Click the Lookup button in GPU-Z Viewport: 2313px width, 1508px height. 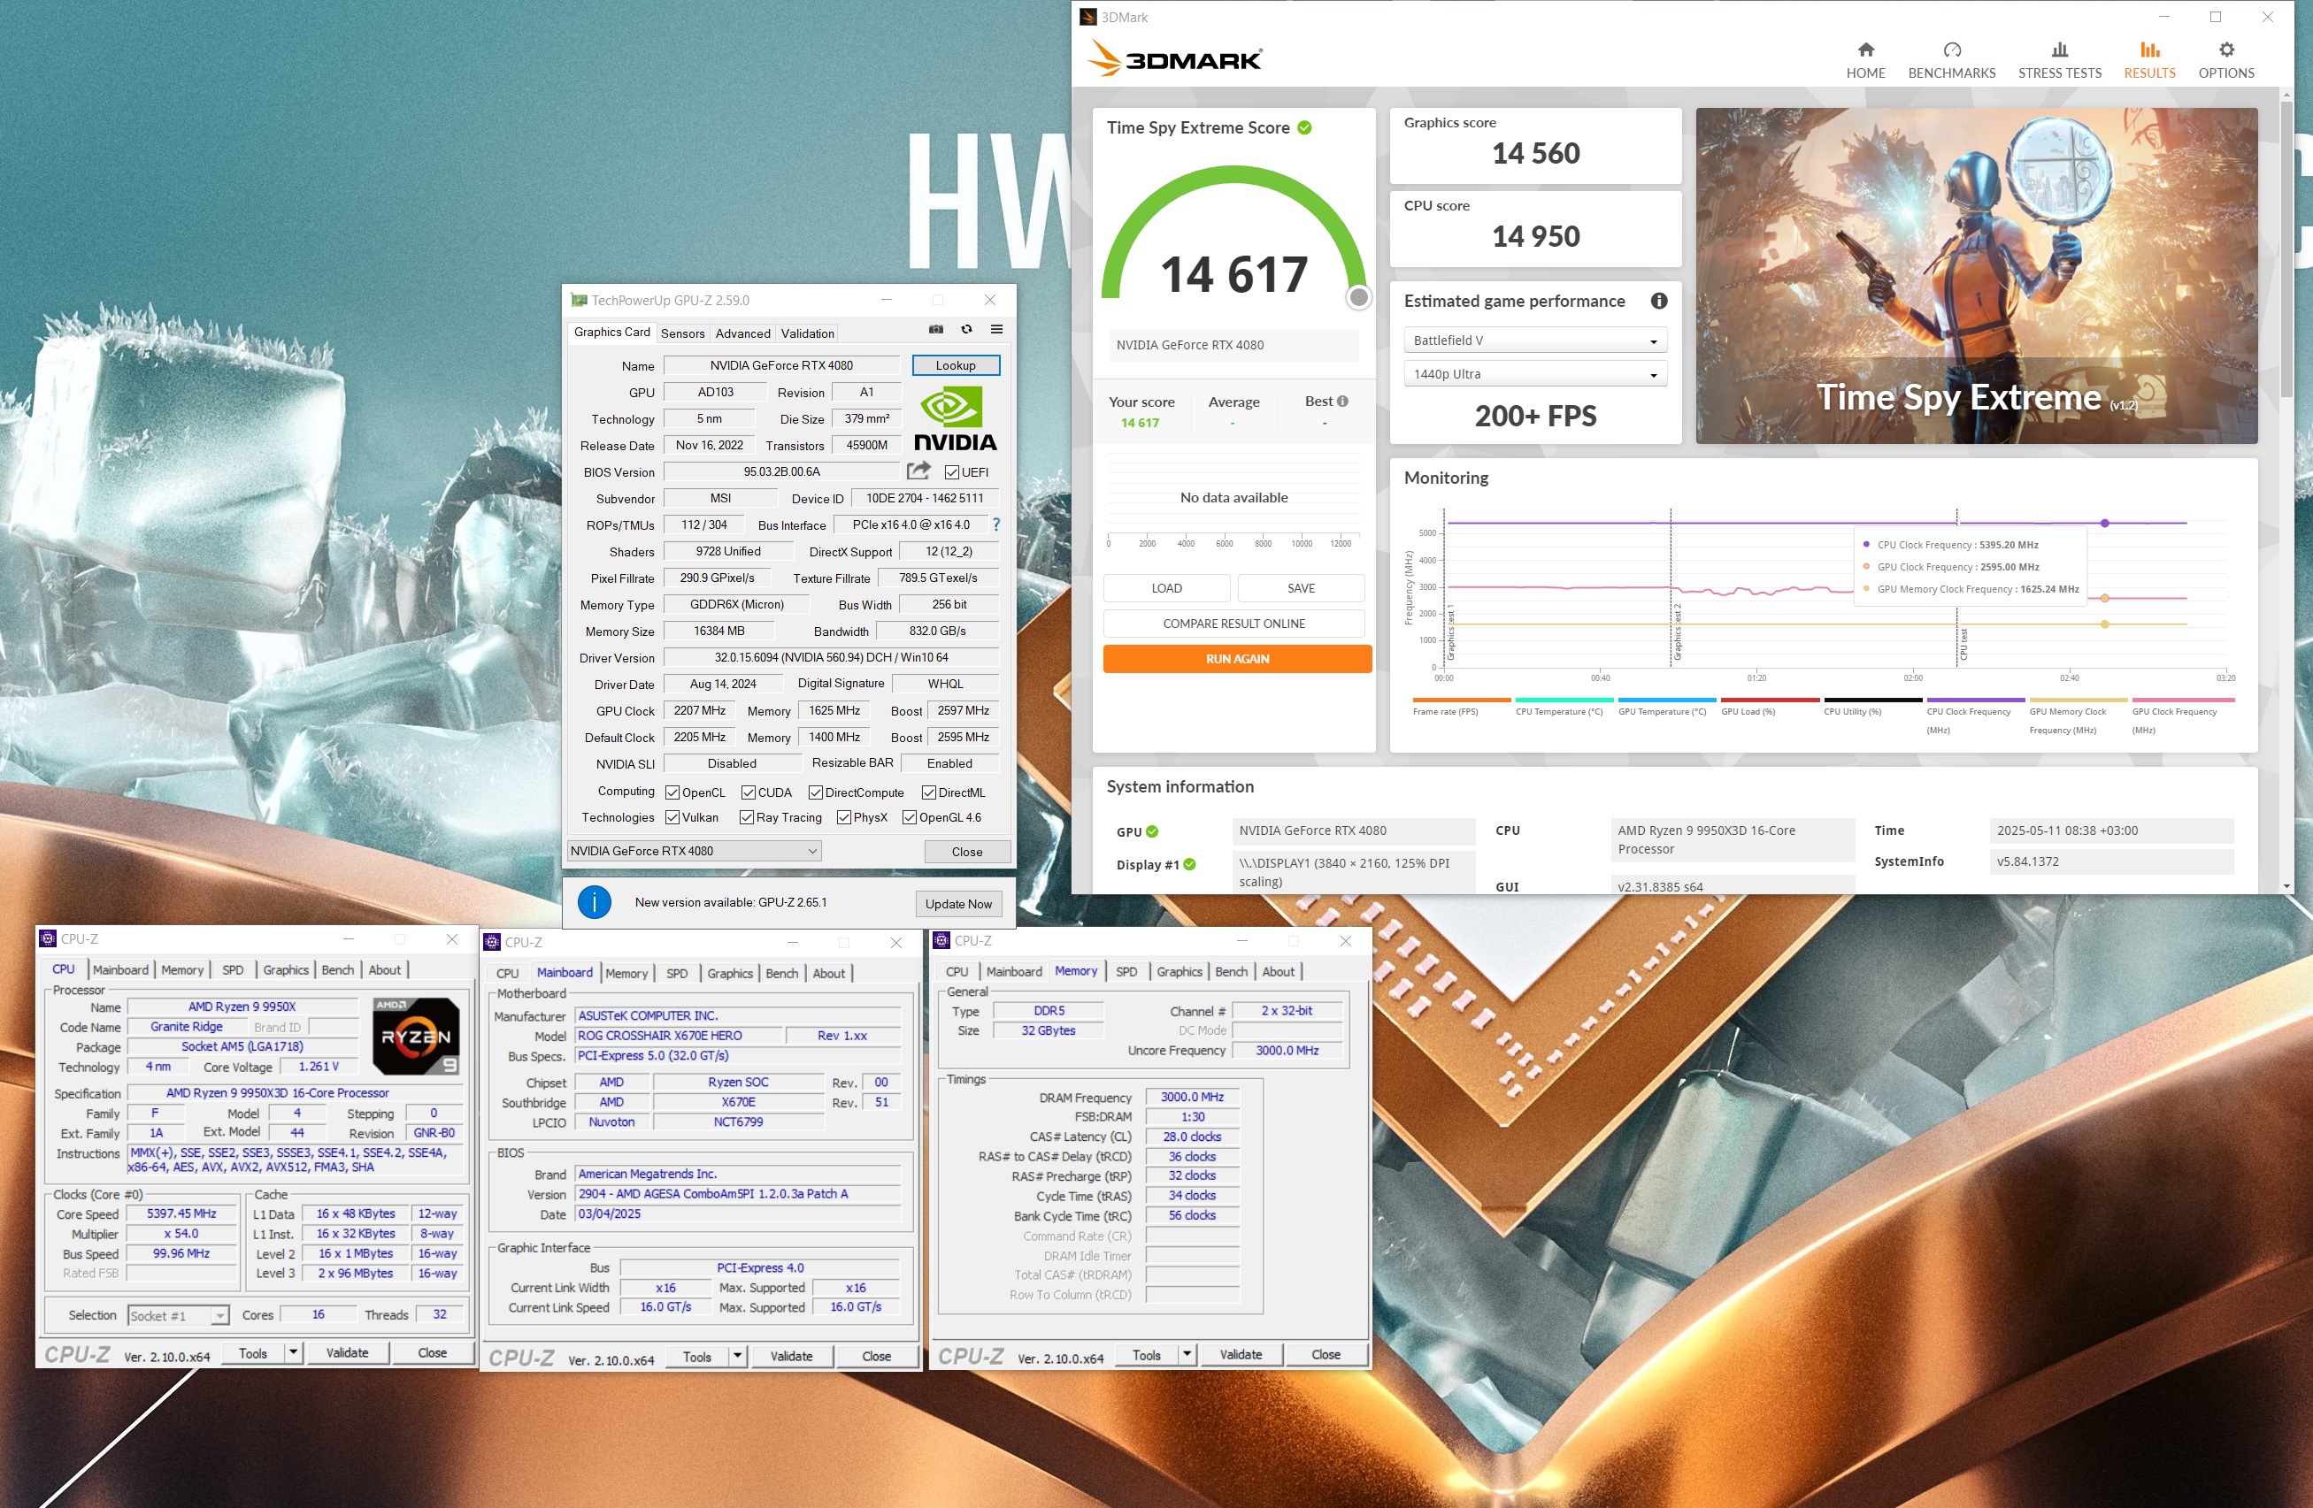(x=956, y=365)
